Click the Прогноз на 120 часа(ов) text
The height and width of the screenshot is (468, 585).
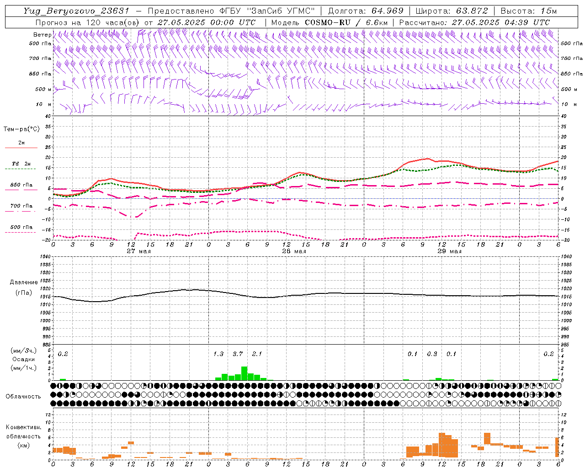tap(88, 22)
